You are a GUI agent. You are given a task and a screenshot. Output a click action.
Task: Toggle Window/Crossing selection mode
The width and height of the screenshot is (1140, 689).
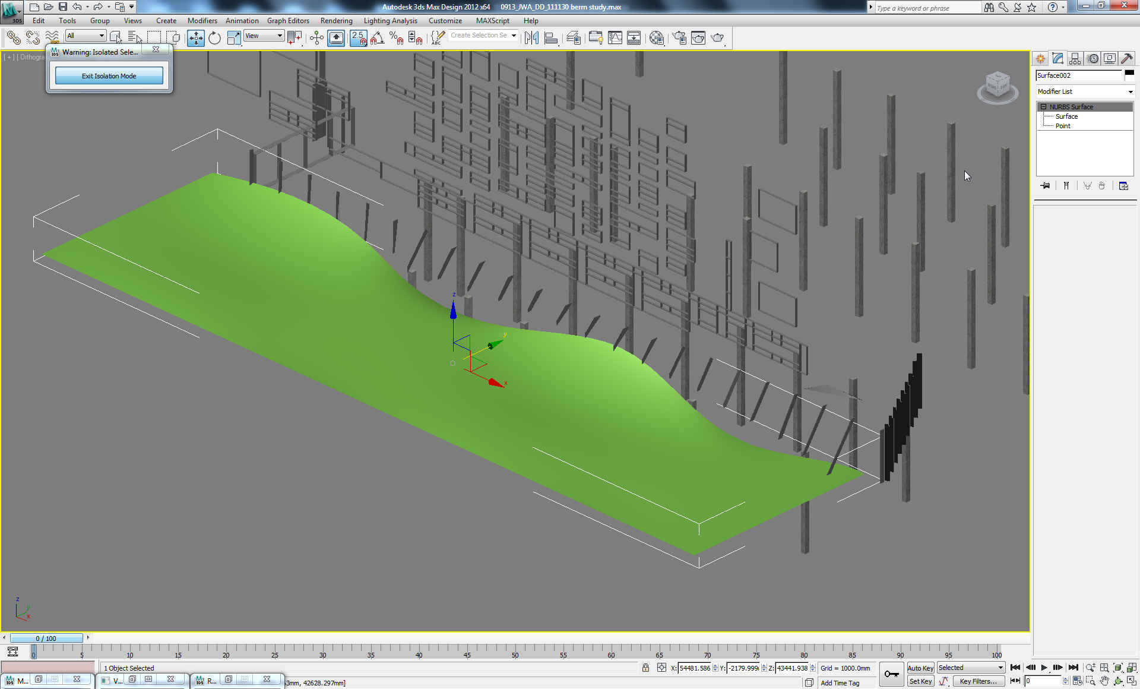click(173, 38)
